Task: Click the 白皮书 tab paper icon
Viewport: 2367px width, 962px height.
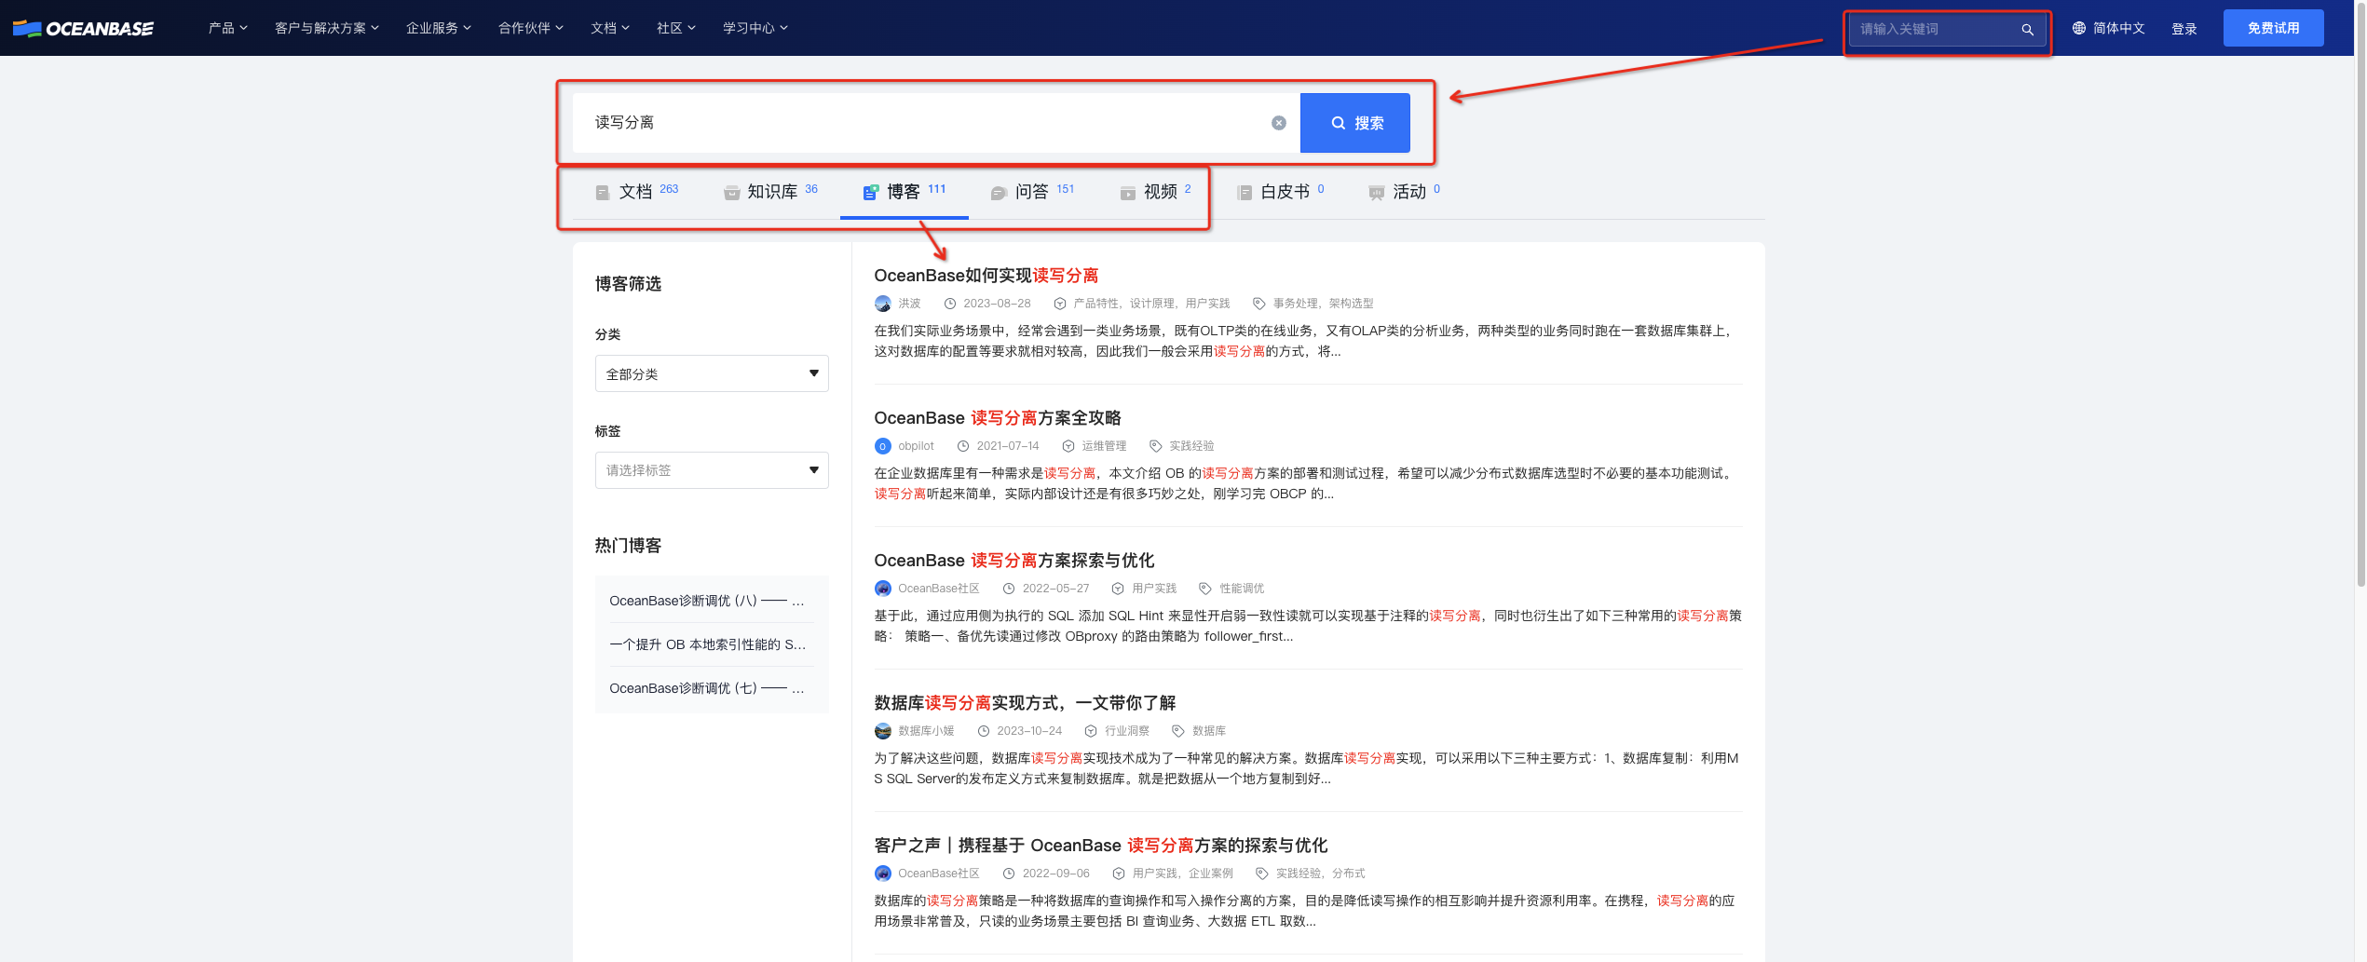Action: click(x=1245, y=193)
